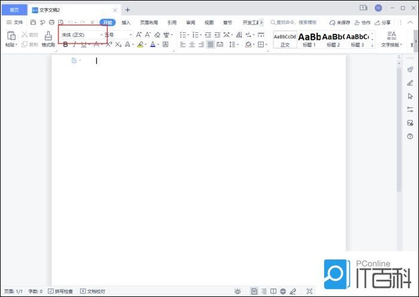Open the settings sliders icon in sidebar
Viewport: 419px width, 297px height.
[410, 110]
